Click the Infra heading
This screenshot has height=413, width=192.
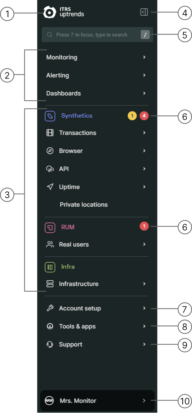tap(68, 266)
